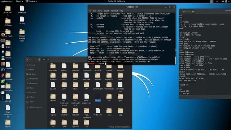Open Metasploit 'M' icon in dock
This screenshot has width=231, height=130.
(3, 52)
